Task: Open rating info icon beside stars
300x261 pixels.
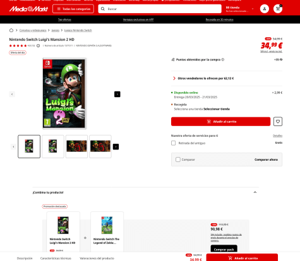Action: tap(38, 45)
